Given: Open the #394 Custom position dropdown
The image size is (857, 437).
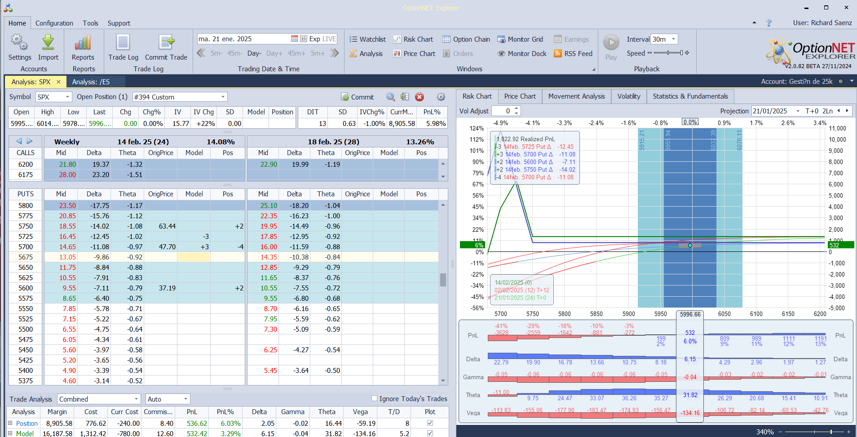Looking at the screenshot, I should 223,97.
